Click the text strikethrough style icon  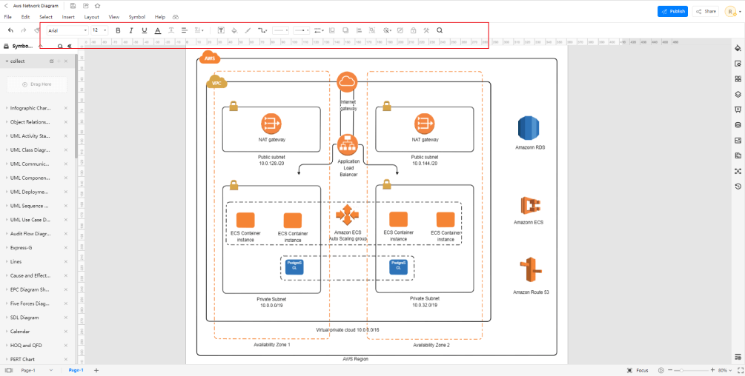(171, 30)
